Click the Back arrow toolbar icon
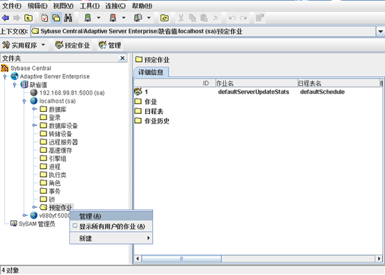385x275 pixels. [6, 18]
